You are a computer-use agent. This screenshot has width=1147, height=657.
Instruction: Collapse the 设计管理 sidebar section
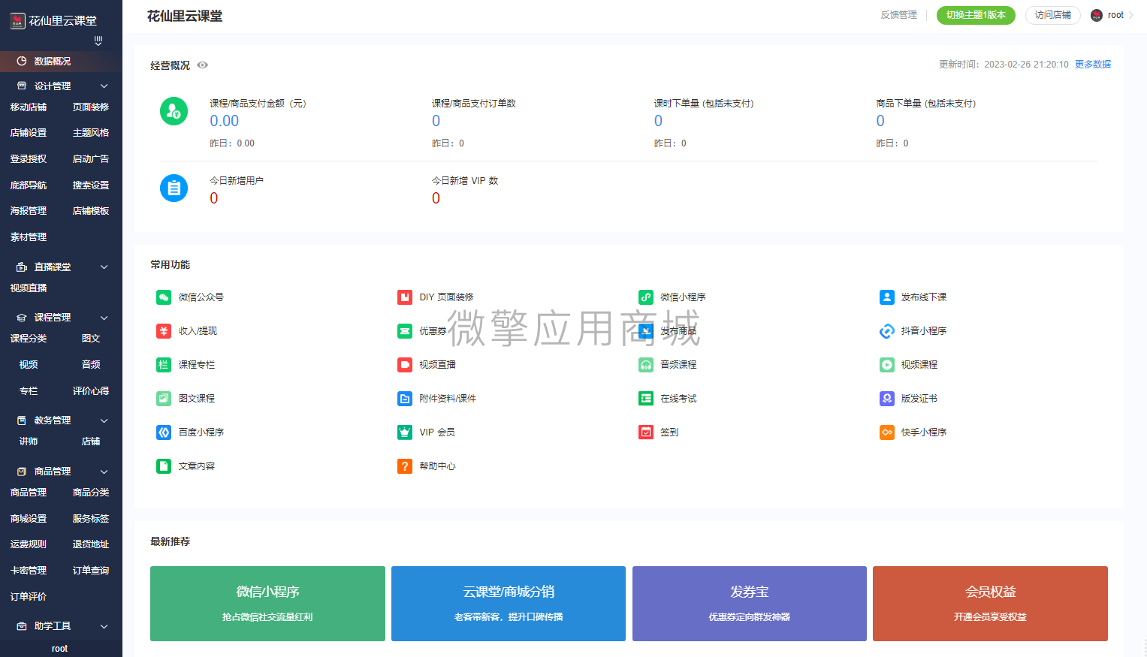(x=104, y=86)
